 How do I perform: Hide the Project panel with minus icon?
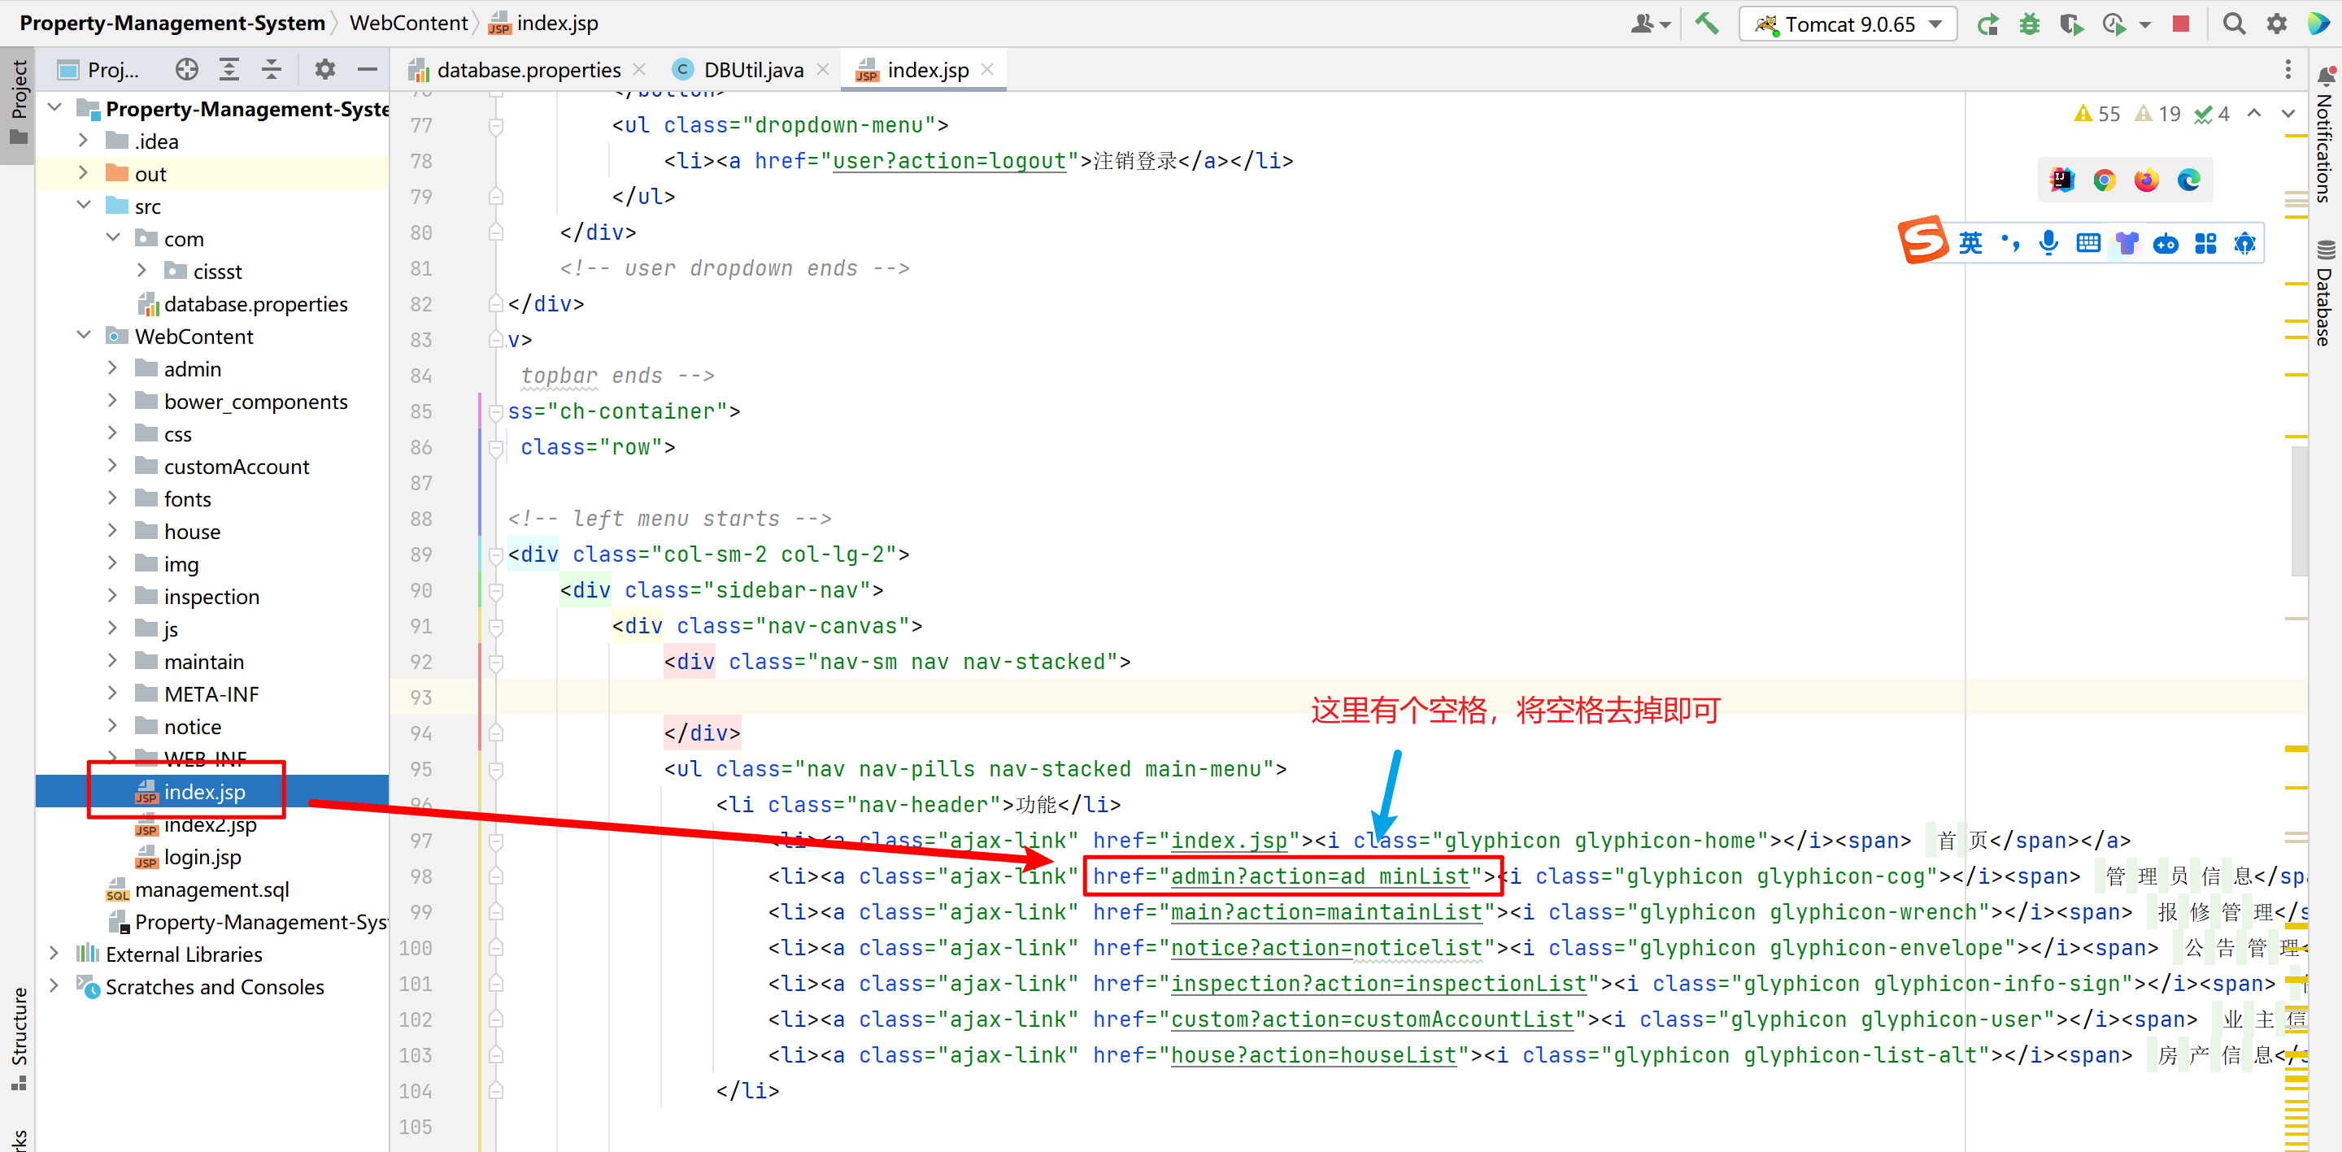click(x=368, y=70)
